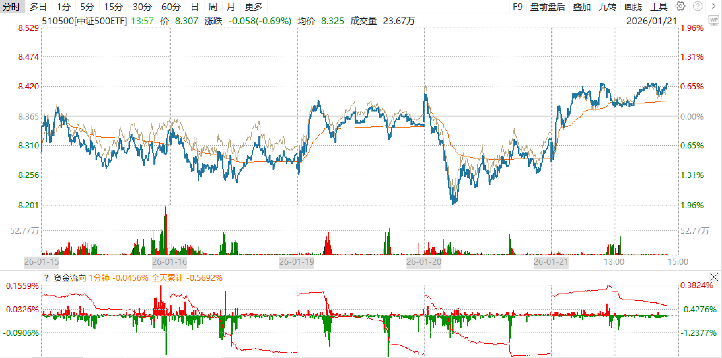The height and width of the screenshot is (358, 722).
Task: Open chart settings gear icon
Action: [680, 6]
